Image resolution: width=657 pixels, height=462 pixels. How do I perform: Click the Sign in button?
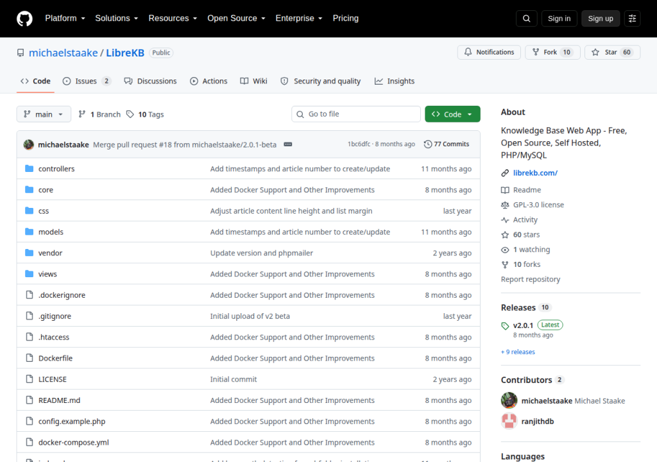tap(559, 19)
